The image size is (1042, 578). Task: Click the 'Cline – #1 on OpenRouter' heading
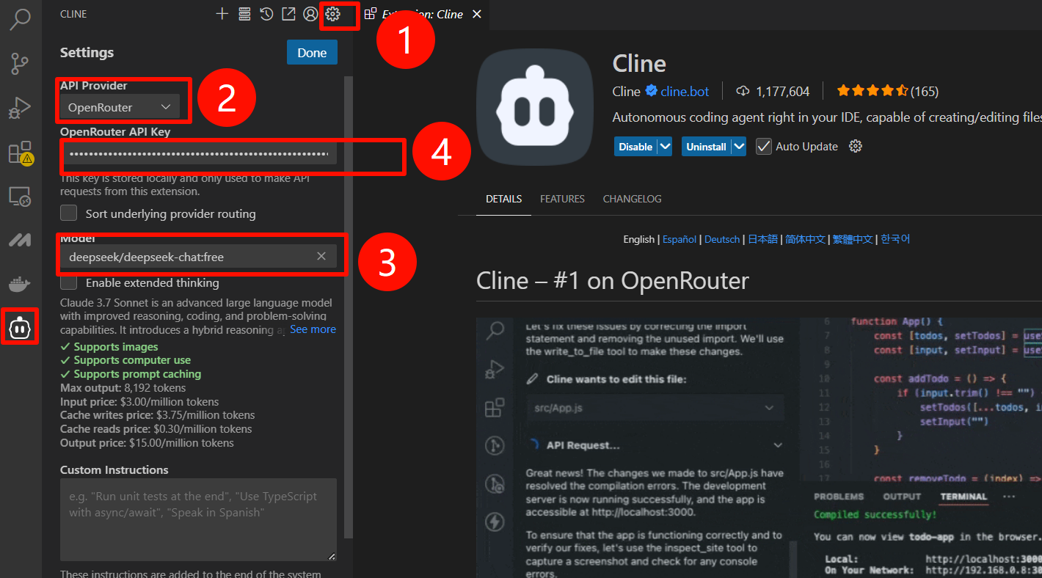coord(613,281)
